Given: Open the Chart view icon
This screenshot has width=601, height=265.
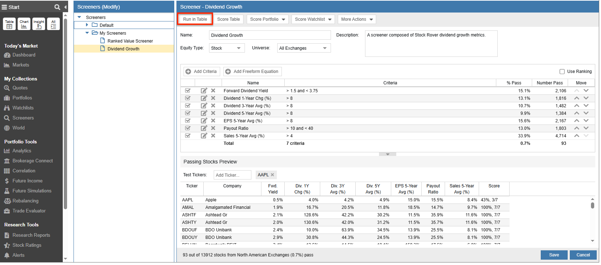Looking at the screenshot, I should click(24, 24).
